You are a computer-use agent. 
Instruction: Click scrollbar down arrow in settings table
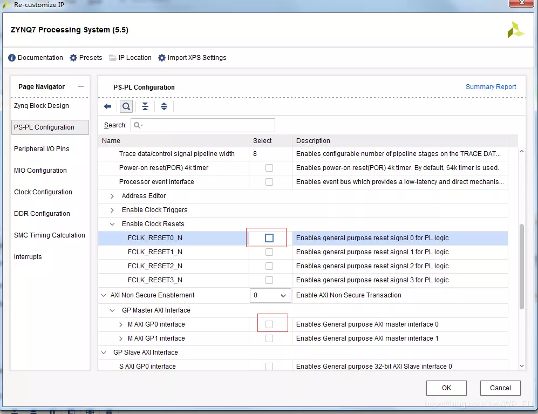point(521,366)
